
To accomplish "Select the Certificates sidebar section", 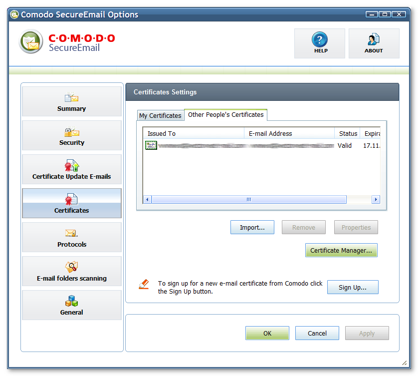I will (x=72, y=203).
